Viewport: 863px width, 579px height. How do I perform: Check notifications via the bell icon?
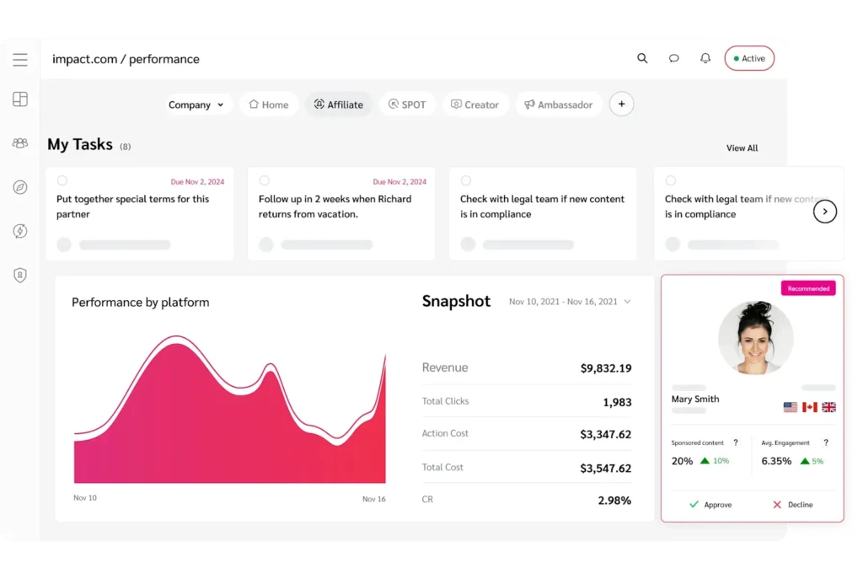705,58
